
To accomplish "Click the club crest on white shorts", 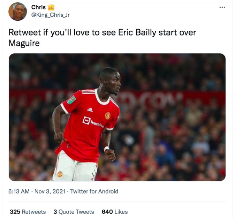I will pos(60,174).
